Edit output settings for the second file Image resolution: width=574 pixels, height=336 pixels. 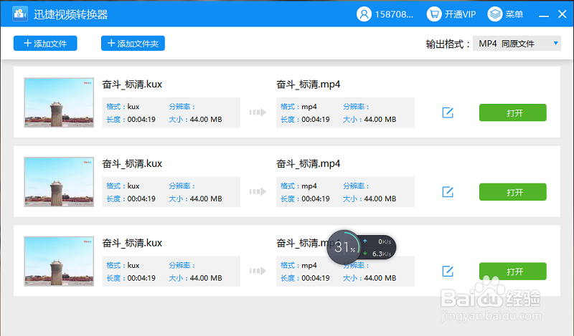tap(448, 192)
